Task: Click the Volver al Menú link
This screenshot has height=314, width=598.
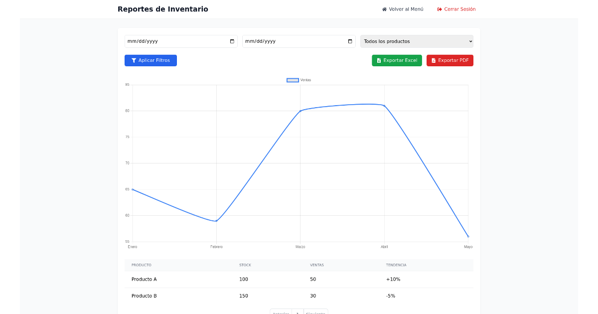Action: (406, 9)
